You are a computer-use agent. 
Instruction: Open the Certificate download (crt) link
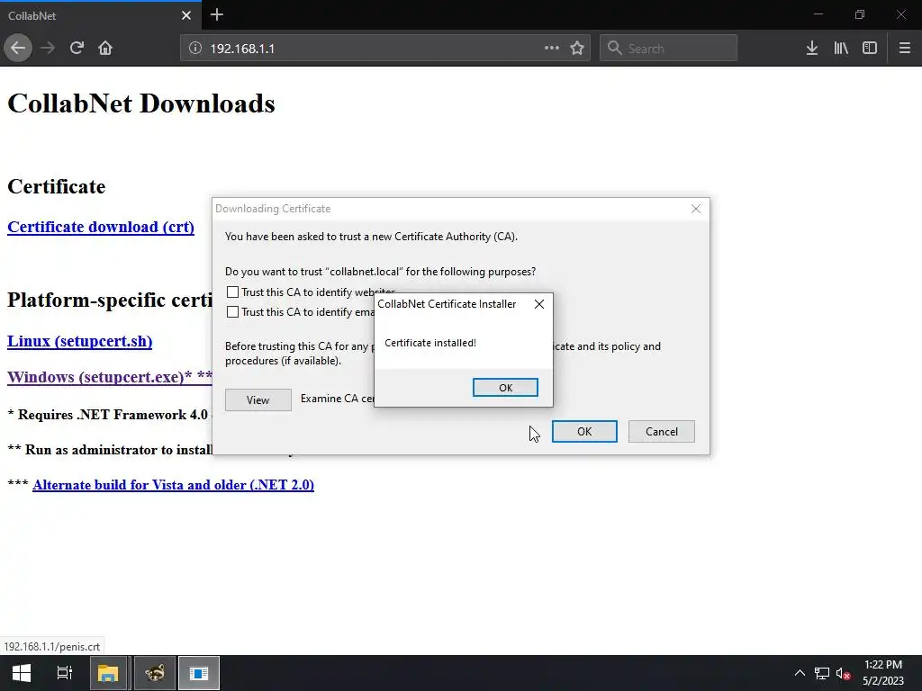click(x=101, y=227)
